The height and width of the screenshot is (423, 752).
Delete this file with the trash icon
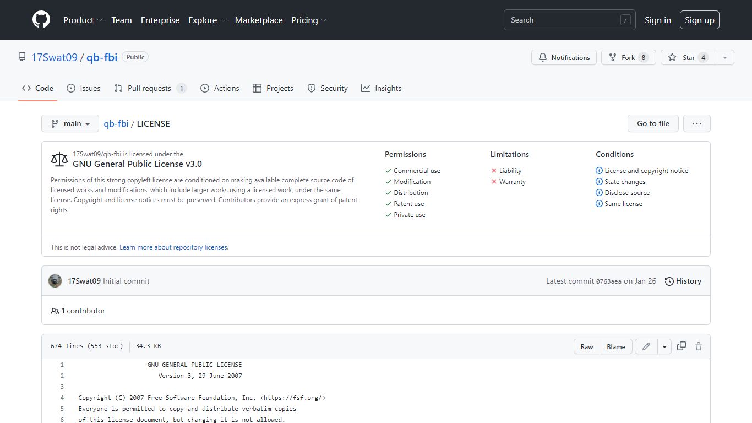[699, 346]
